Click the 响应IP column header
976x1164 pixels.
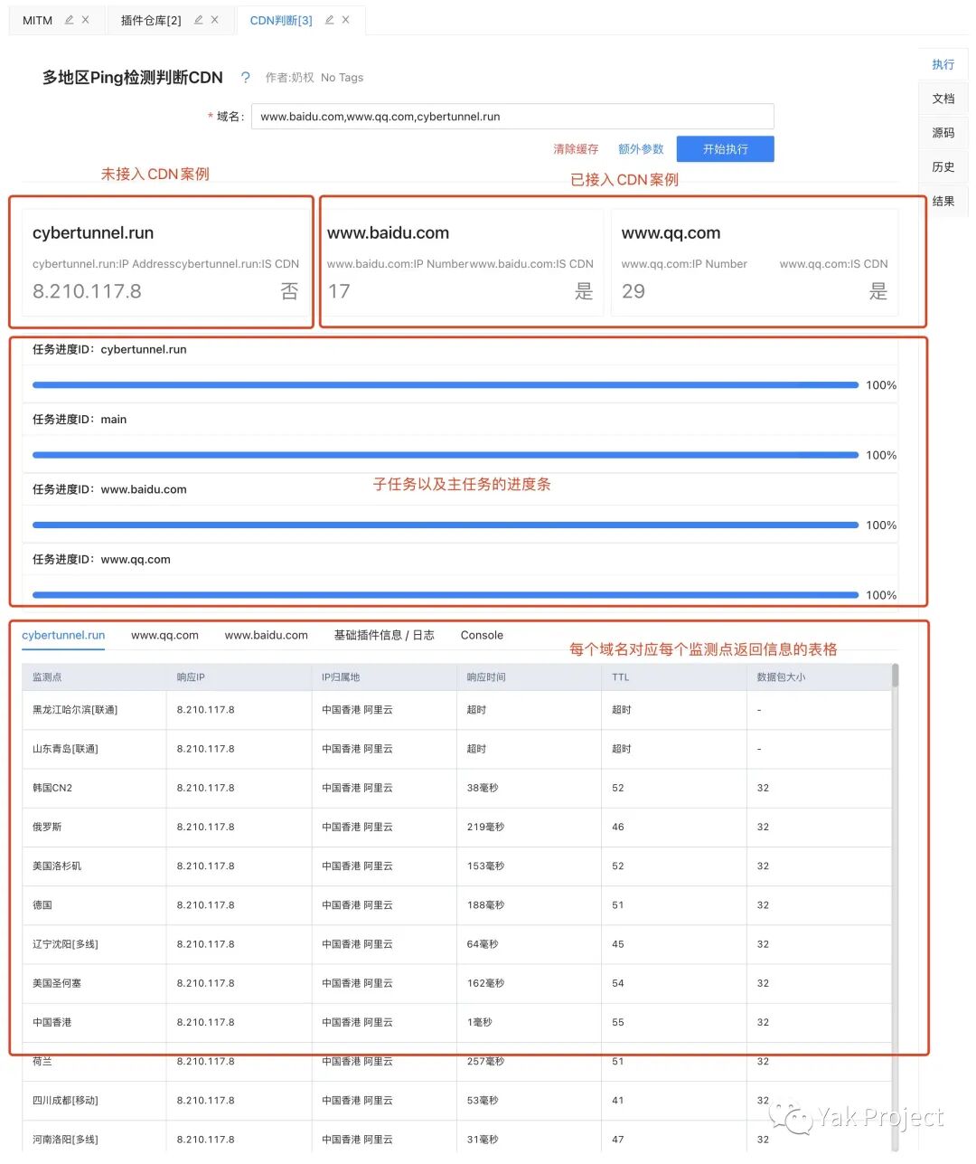(x=239, y=677)
